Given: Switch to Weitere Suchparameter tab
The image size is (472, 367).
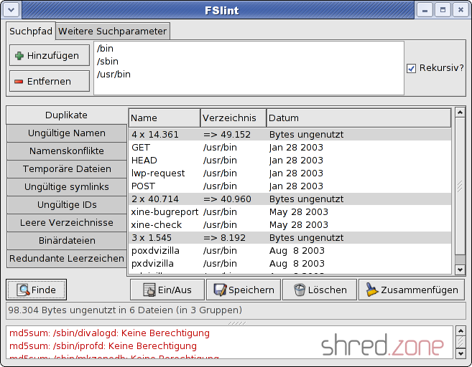Looking at the screenshot, I should pos(112,31).
